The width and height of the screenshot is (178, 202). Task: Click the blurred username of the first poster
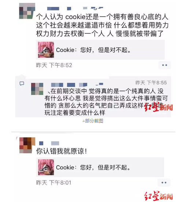[x=75, y=8]
